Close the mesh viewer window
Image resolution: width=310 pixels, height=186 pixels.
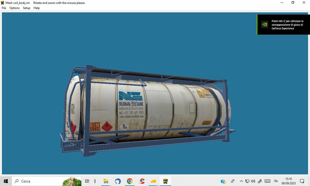click(x=304, y=3)
